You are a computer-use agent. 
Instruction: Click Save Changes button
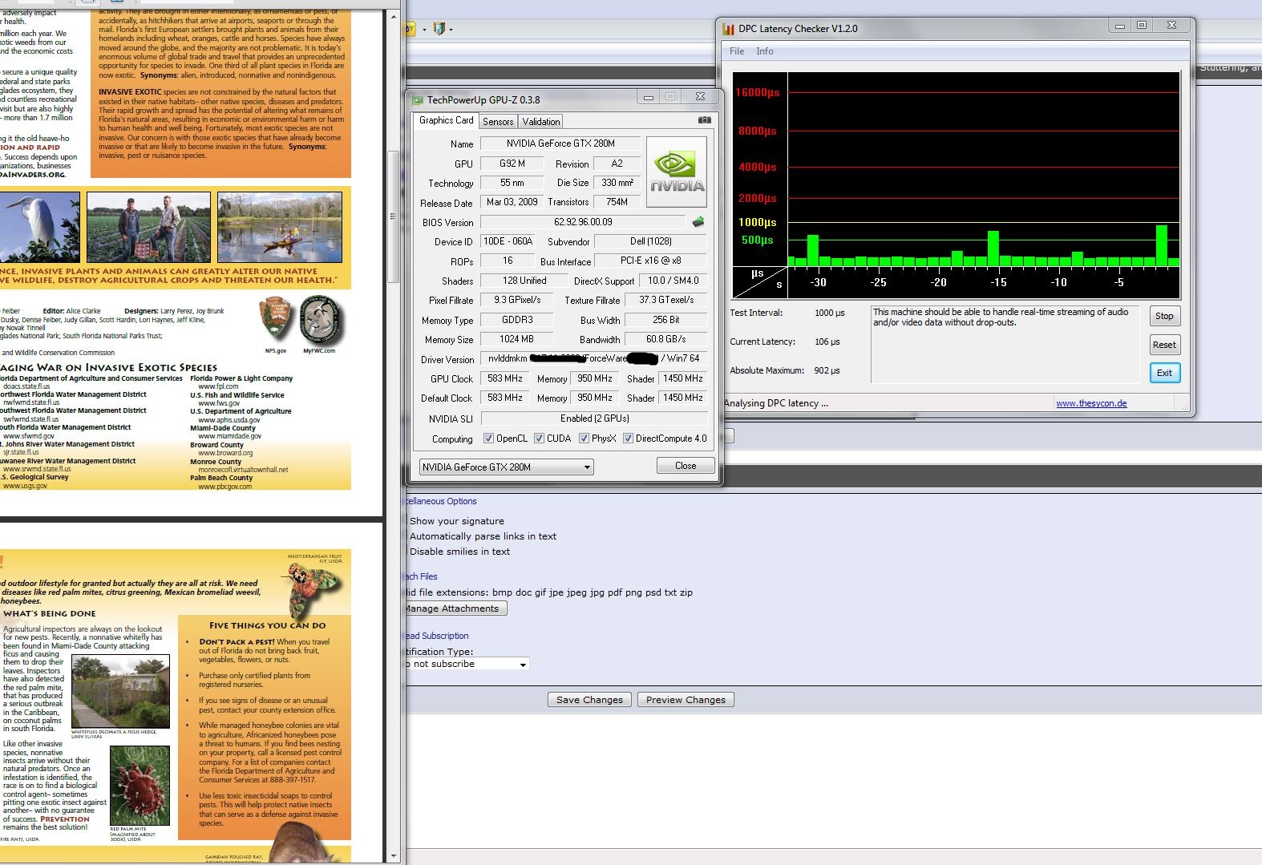[x=590, y=700]
